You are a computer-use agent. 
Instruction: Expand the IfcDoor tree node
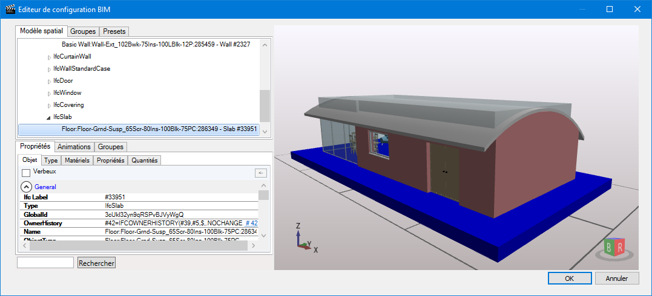click(49, 81)
